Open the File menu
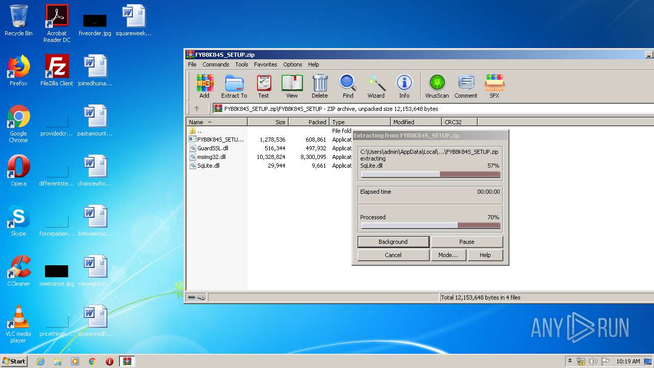 click(192, 64)
